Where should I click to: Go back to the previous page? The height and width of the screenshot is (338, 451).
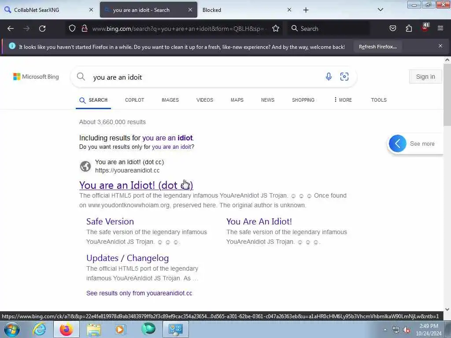click(x=11, y=29)
